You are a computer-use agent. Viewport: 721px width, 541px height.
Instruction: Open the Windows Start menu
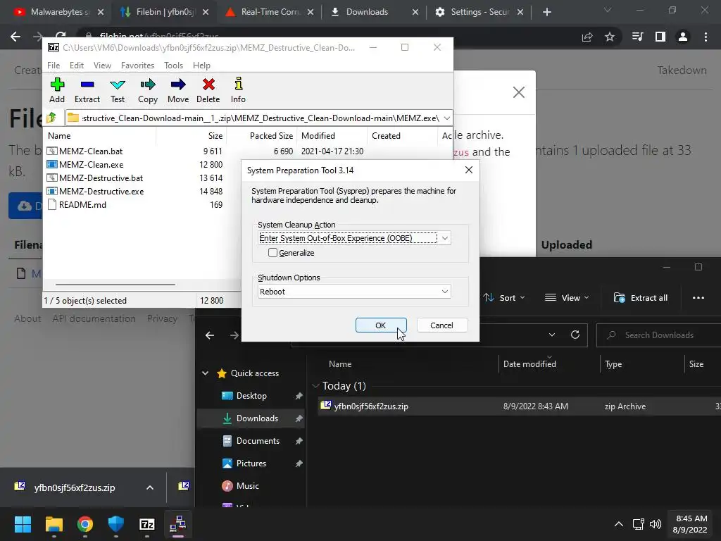pyautogui.click(x=23, y=524)
